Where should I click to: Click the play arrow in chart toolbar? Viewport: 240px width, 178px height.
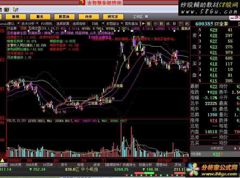pos(143,24)
